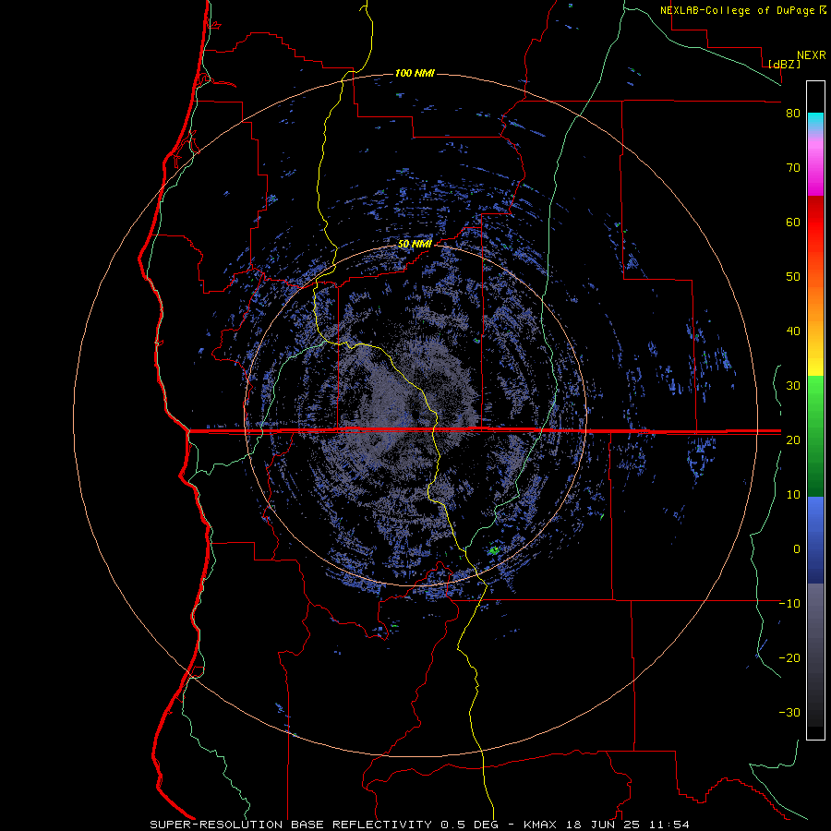Click the green reflectivity echo southeast of radar
The height and width of the screenshot is (831, 831).
pyautogui.click(x=494, y=550)
